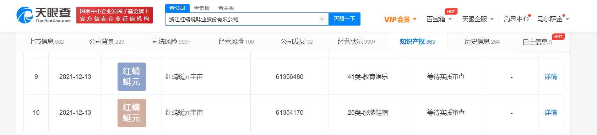This screenshot has height=135, width=597.
Task: Click the 41类-教育娱乐 category cell
Action: pyautogui.click(x=368, y=77)
